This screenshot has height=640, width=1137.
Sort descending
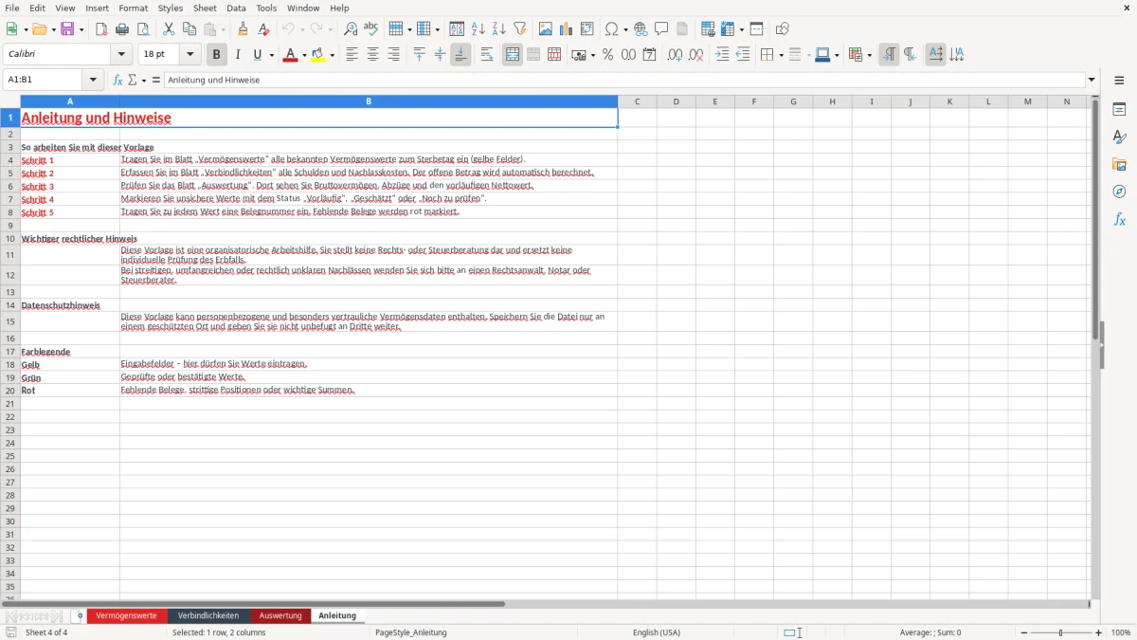499,29
